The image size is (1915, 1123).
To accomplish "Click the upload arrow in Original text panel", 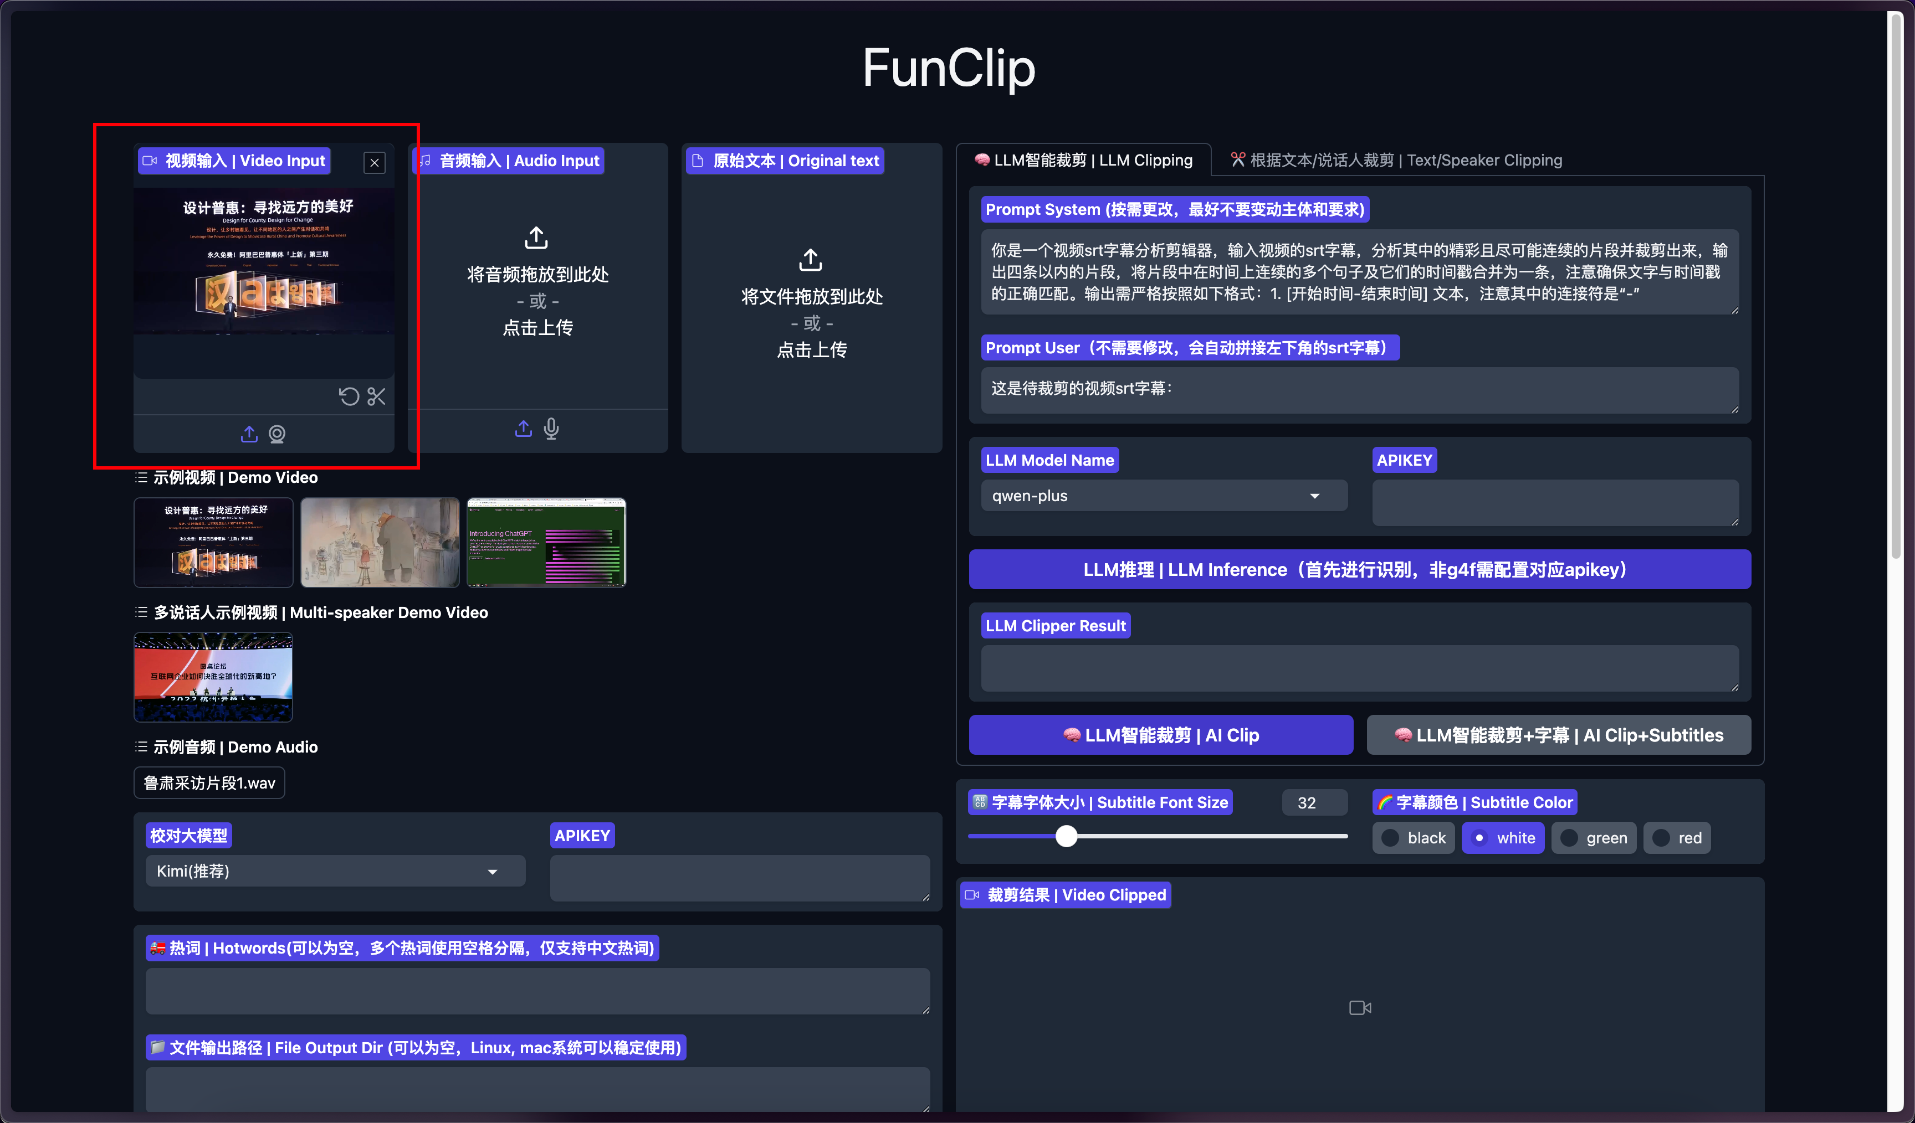I will click(x=811, y=260).
